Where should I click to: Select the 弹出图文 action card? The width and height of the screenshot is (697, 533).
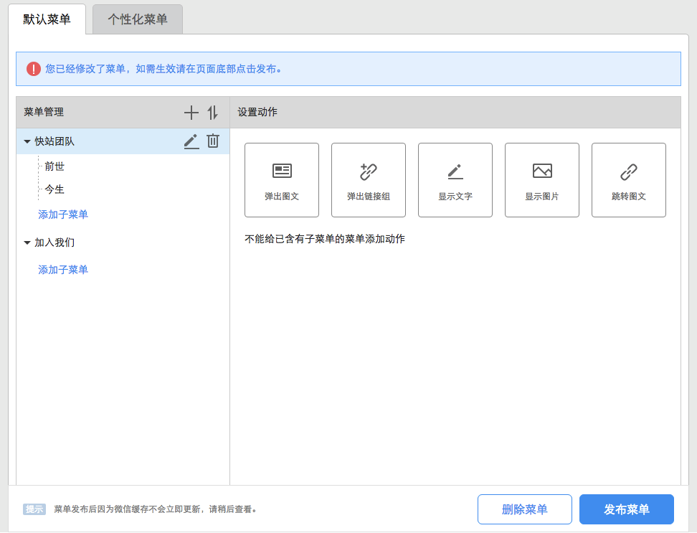[x=282, y=180]
